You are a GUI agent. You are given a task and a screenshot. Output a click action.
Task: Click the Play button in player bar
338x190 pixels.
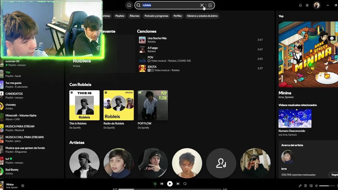tap(170, 184)
